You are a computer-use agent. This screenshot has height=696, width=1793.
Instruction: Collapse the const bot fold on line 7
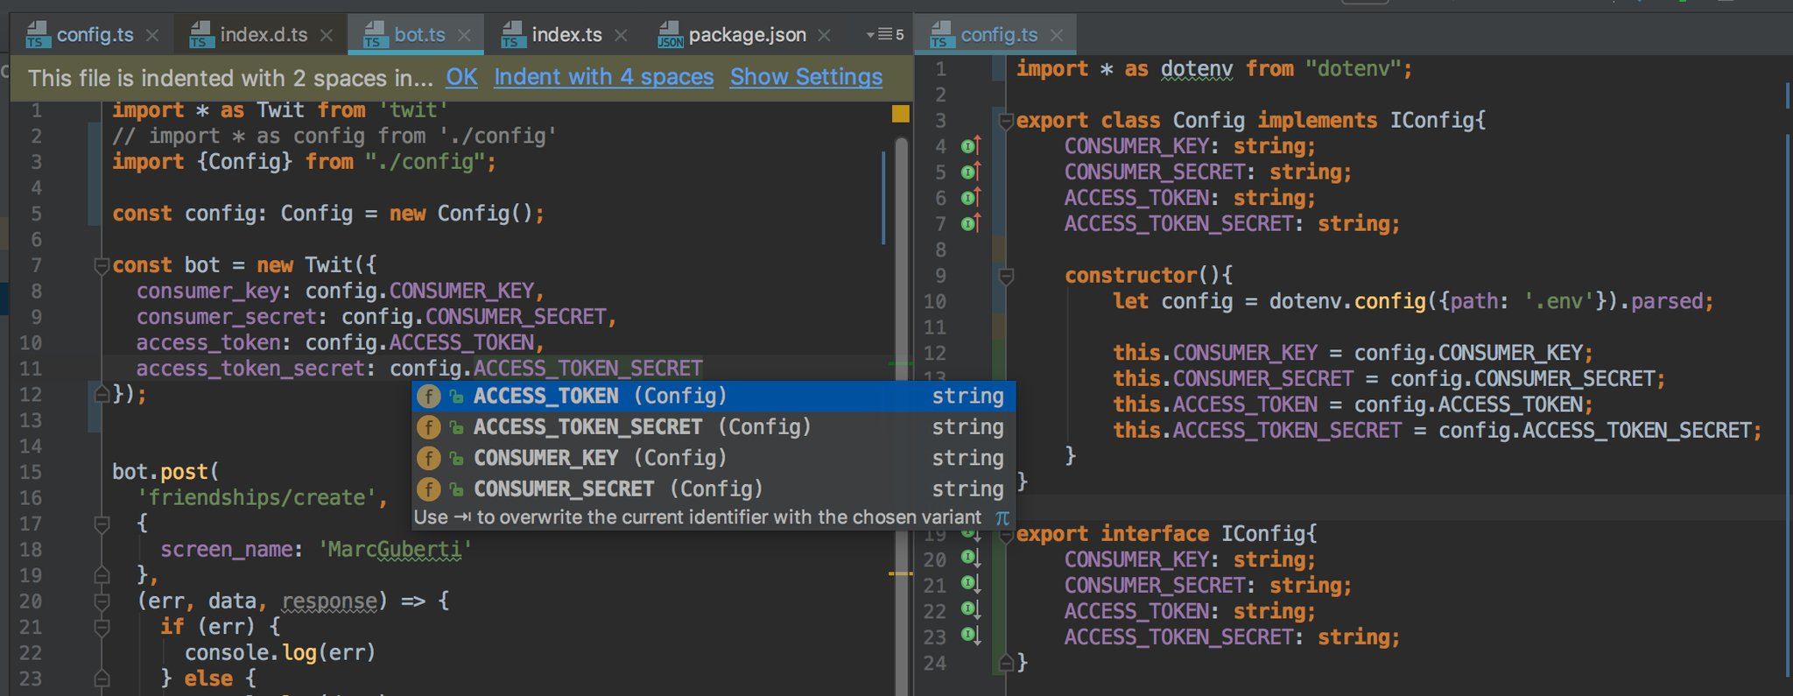102,266
